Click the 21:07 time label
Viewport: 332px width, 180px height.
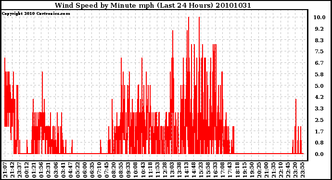pos(5,170)
